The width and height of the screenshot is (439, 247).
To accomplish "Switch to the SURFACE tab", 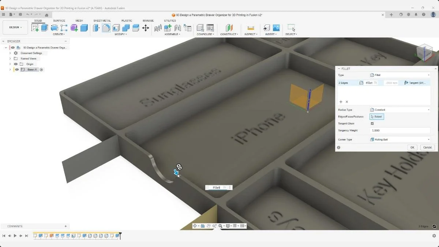I will click(x=59, y=21).
